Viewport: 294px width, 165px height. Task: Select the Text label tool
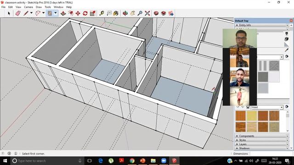click(x=109, y=13)
